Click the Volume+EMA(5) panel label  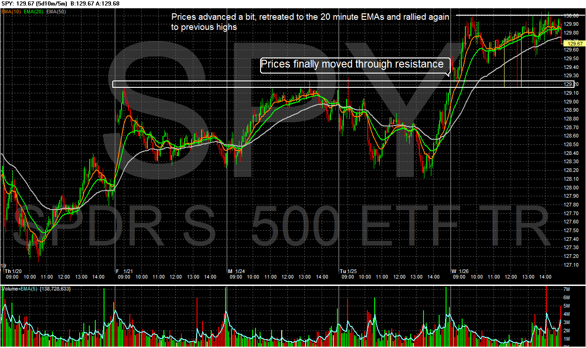tap(19, 289)
